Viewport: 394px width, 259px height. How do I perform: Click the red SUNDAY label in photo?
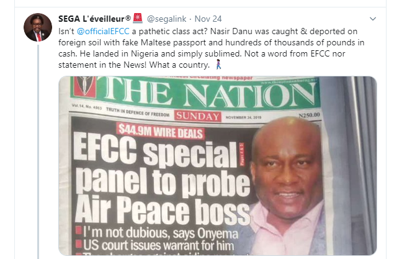click(x=198, y=116)
